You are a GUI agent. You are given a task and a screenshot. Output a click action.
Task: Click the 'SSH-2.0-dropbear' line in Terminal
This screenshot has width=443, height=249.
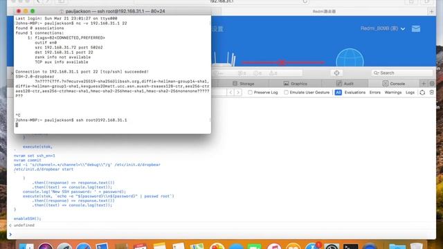point(35,77)
